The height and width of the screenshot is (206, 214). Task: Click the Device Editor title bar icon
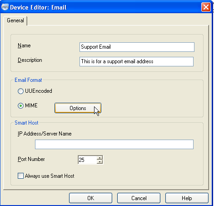click(5, 7)
